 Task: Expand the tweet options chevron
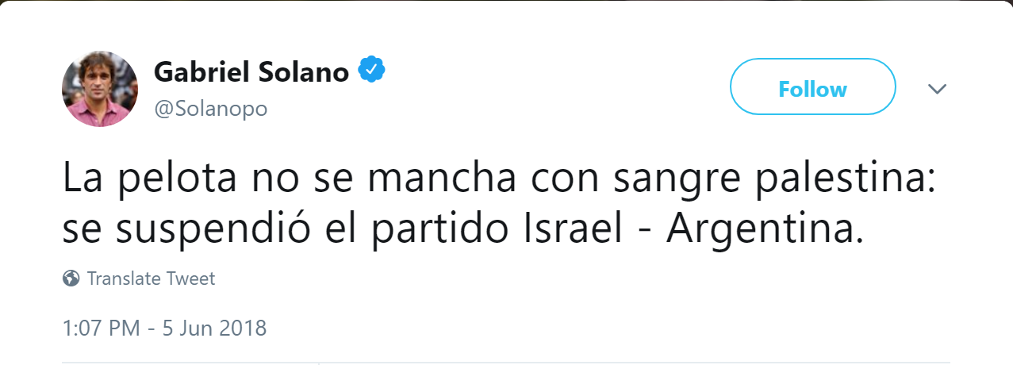(x=938, y=88)
